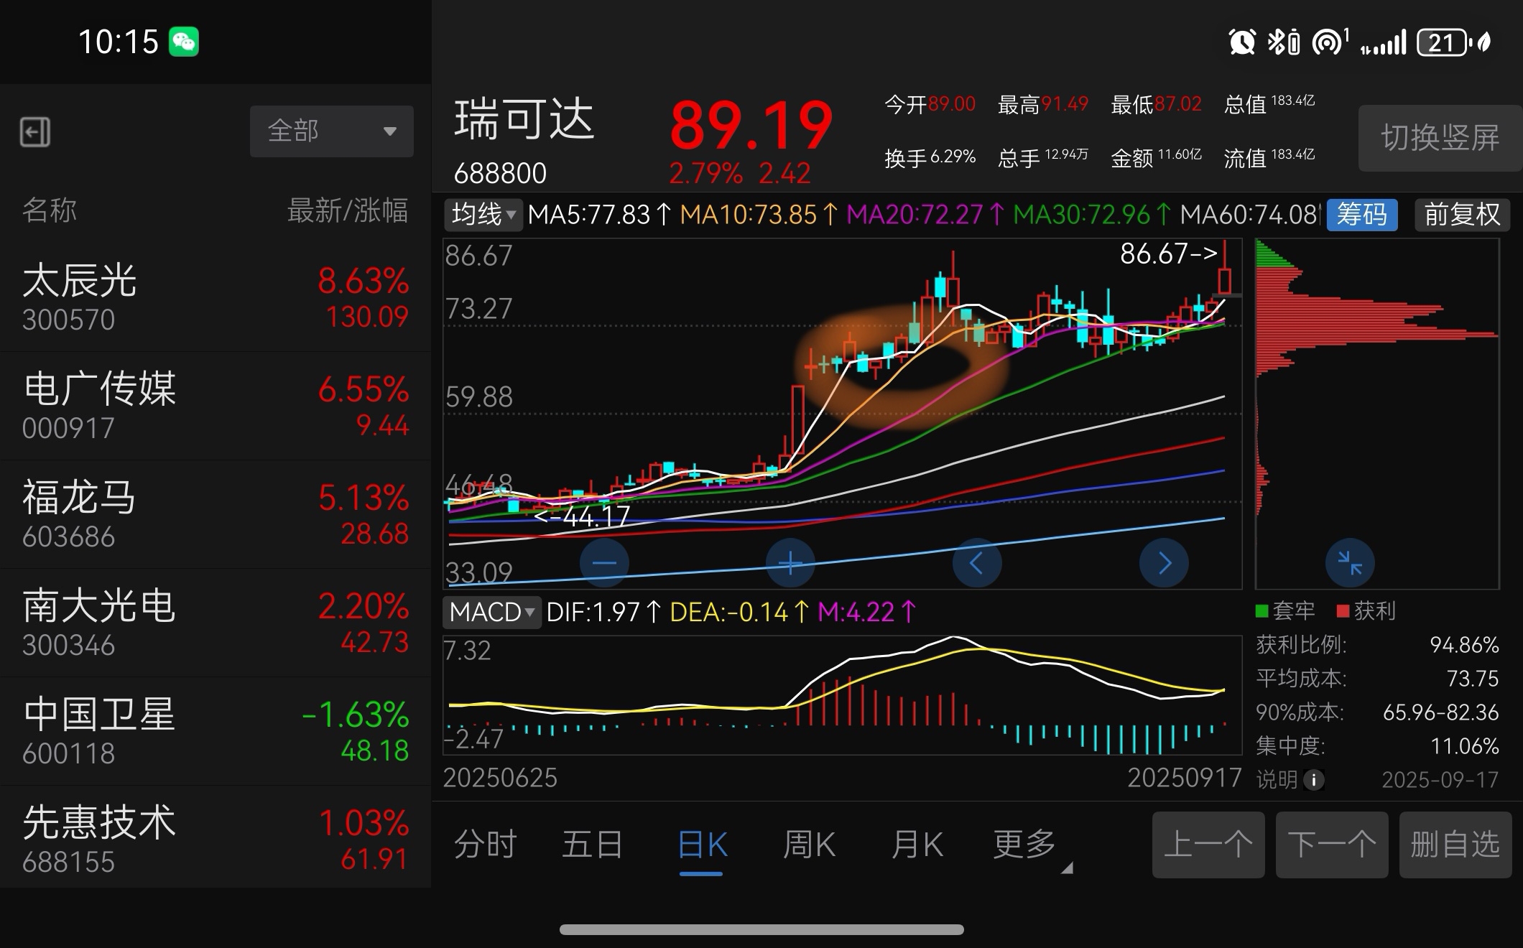Expand the MACD indicator dropdown

(491, 613)
